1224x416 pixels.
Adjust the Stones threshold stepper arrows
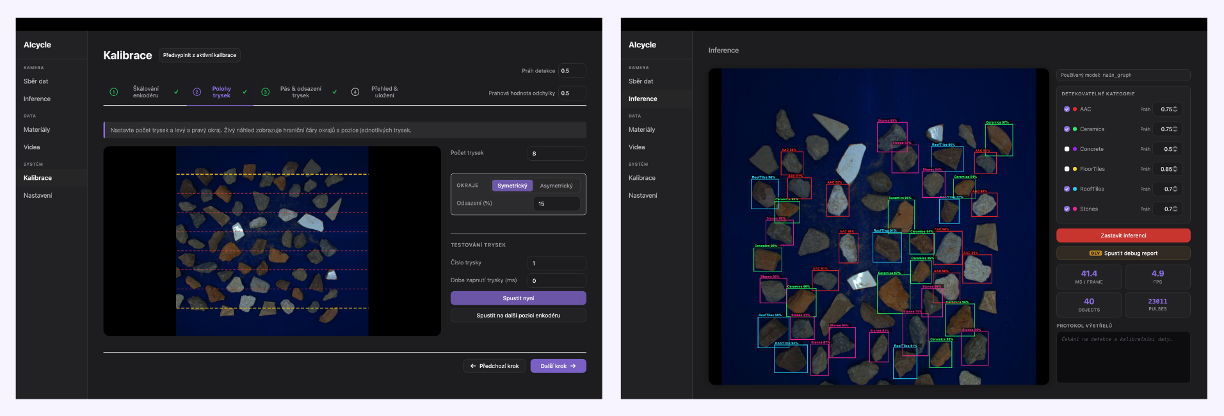pos(1175,209)
